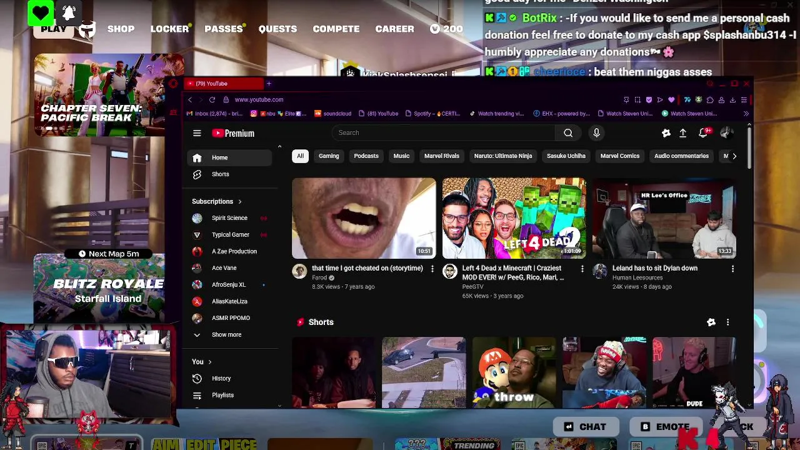Open the Shorts shelf three-dot menu
This screenshot has width=800, height=450.
(x=727, y=322)
